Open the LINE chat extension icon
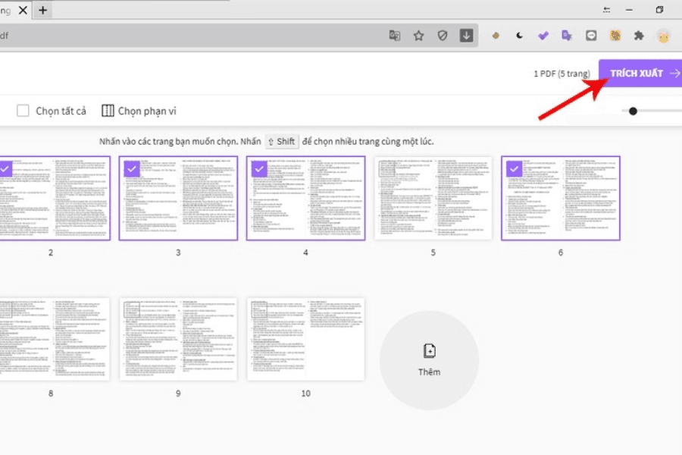The height and width of the screenshot is (455, 682). (591, 35)
